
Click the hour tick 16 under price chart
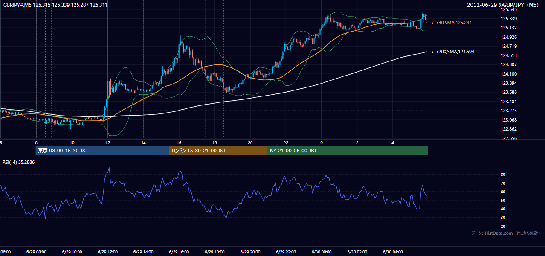pos(179,143)
